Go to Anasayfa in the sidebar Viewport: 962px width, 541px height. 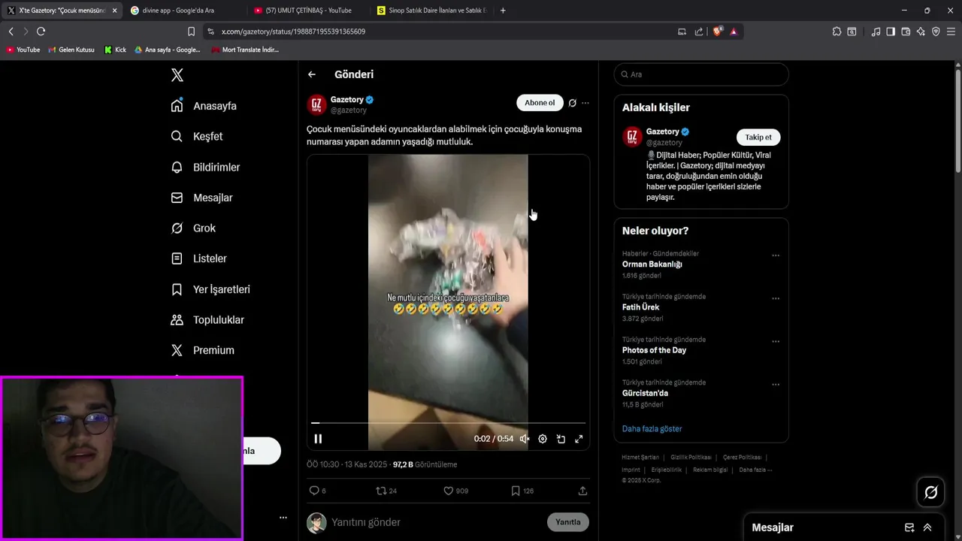point(204,106)
